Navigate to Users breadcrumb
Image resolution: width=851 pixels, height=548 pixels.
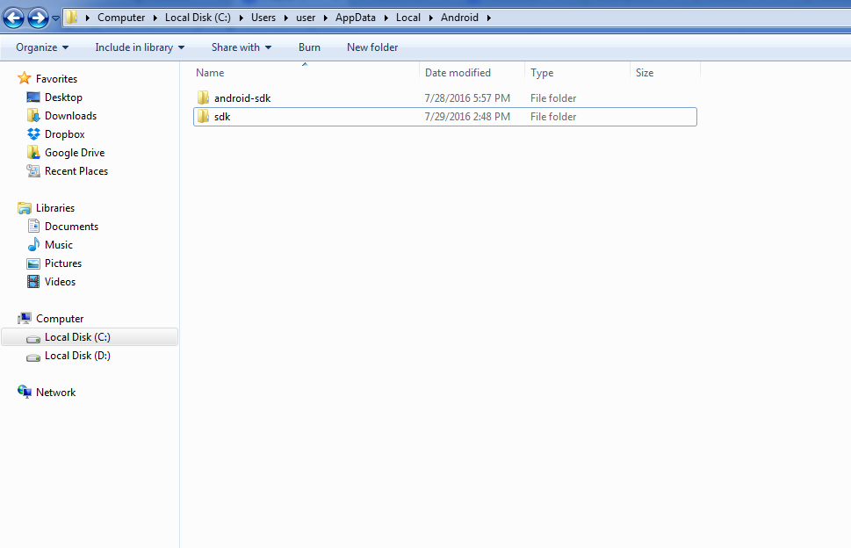(x=263, y=18)
